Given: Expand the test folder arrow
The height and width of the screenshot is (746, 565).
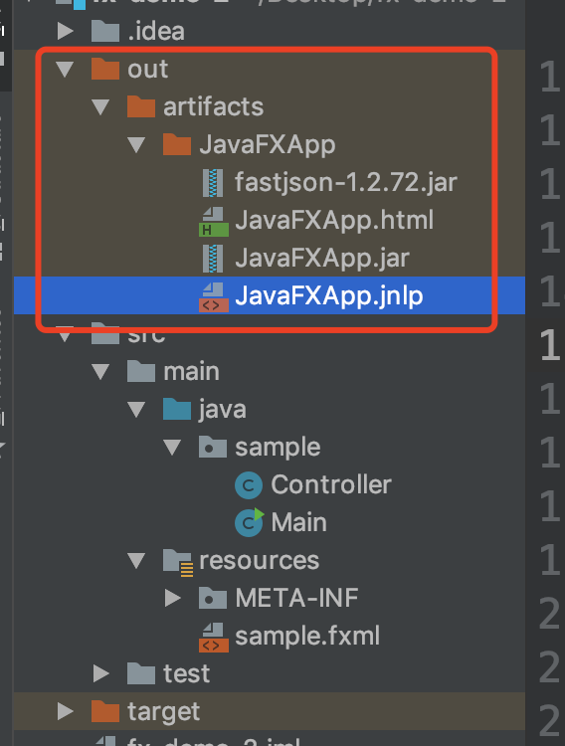Looking at the screenshot, I should pos(101,673).
